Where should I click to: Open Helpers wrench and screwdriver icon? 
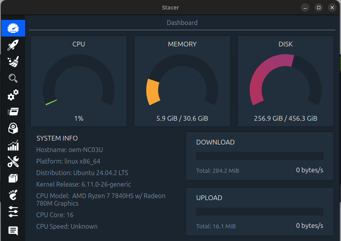(x=13, y=162)
